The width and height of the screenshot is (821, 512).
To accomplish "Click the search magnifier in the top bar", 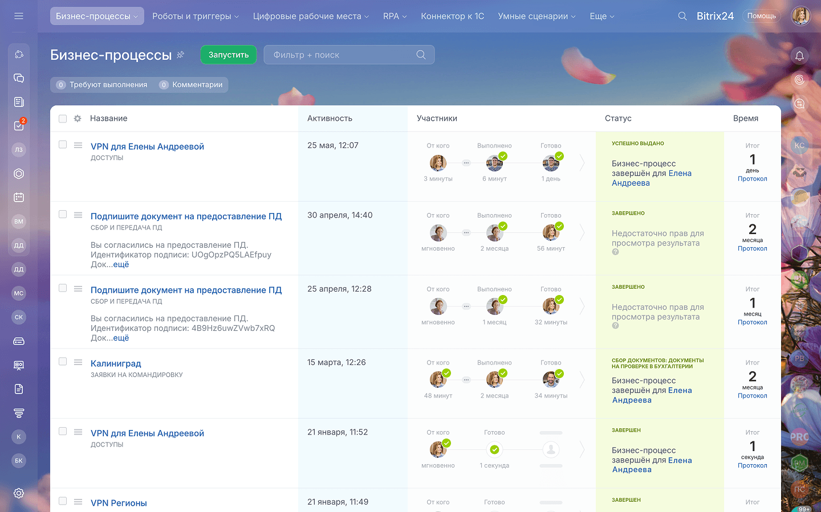I will [682, 16].
